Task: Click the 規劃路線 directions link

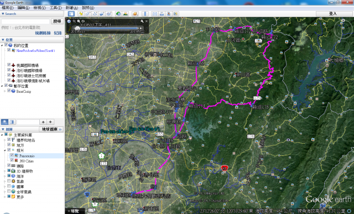Action: pos(43,33)
